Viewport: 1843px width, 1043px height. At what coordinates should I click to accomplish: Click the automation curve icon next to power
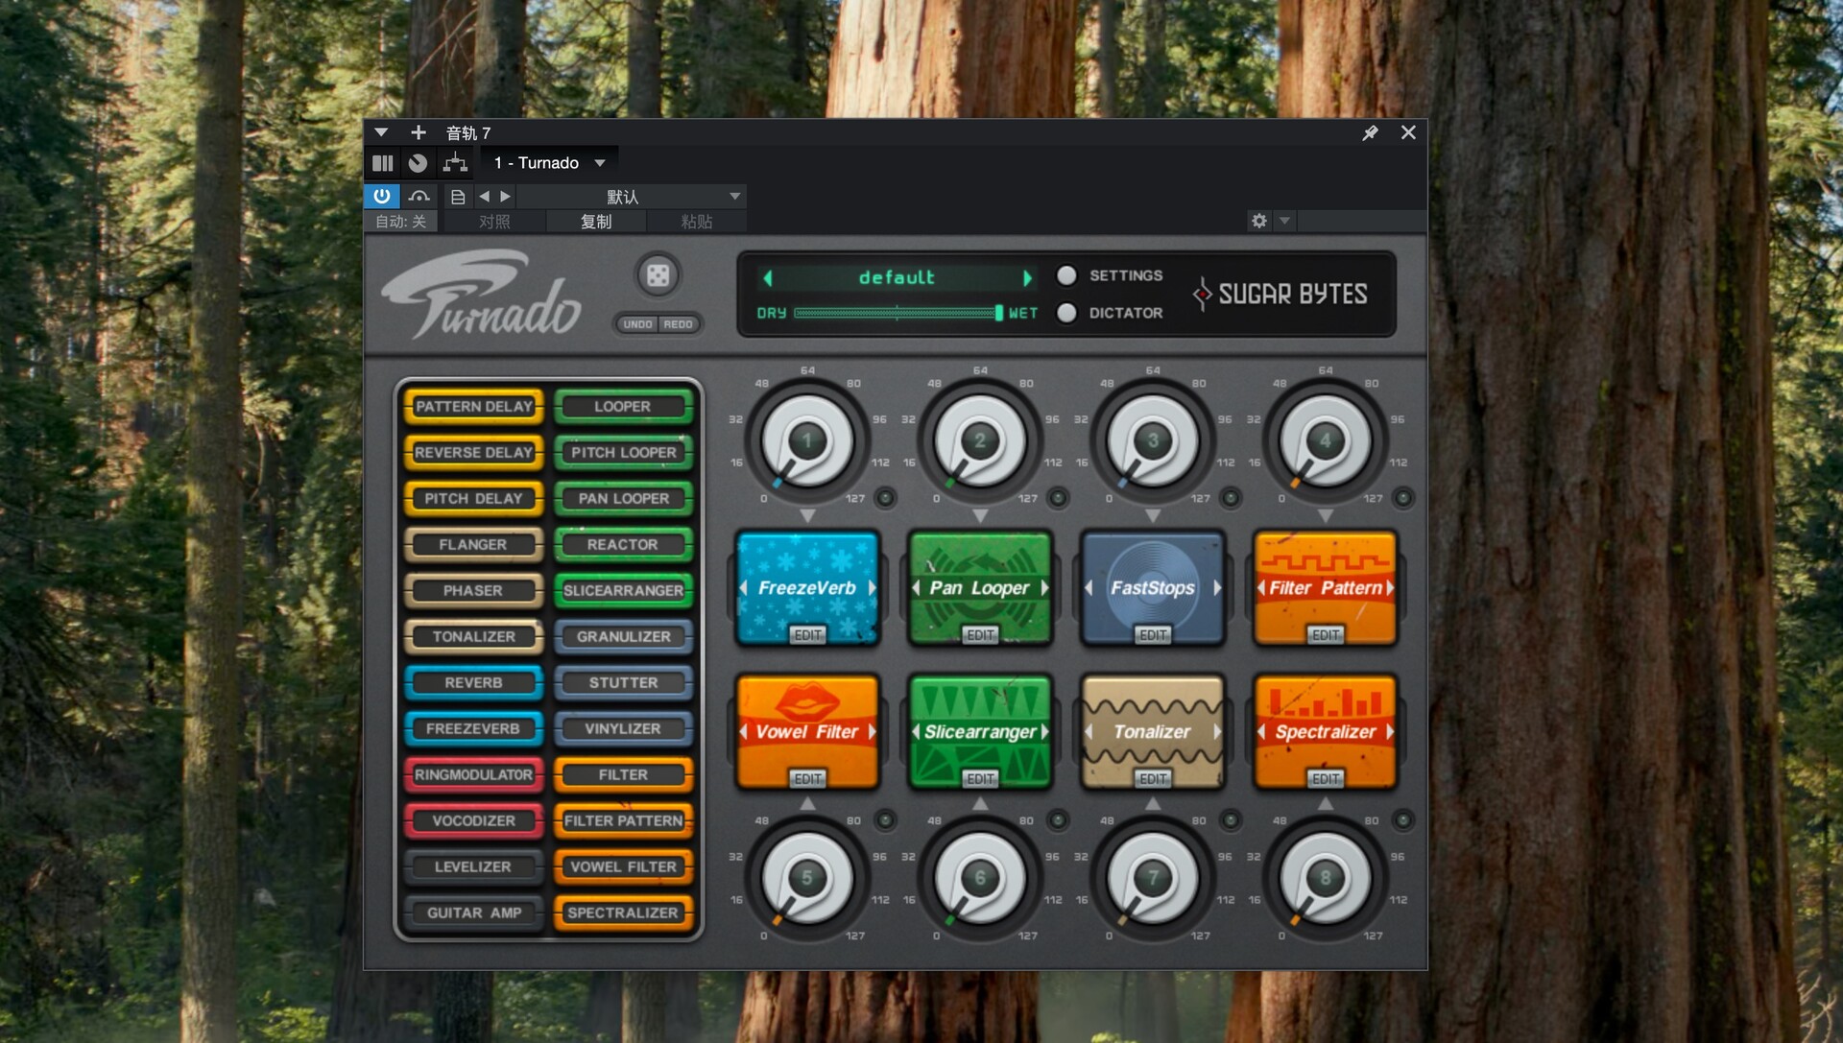(419, 197)
